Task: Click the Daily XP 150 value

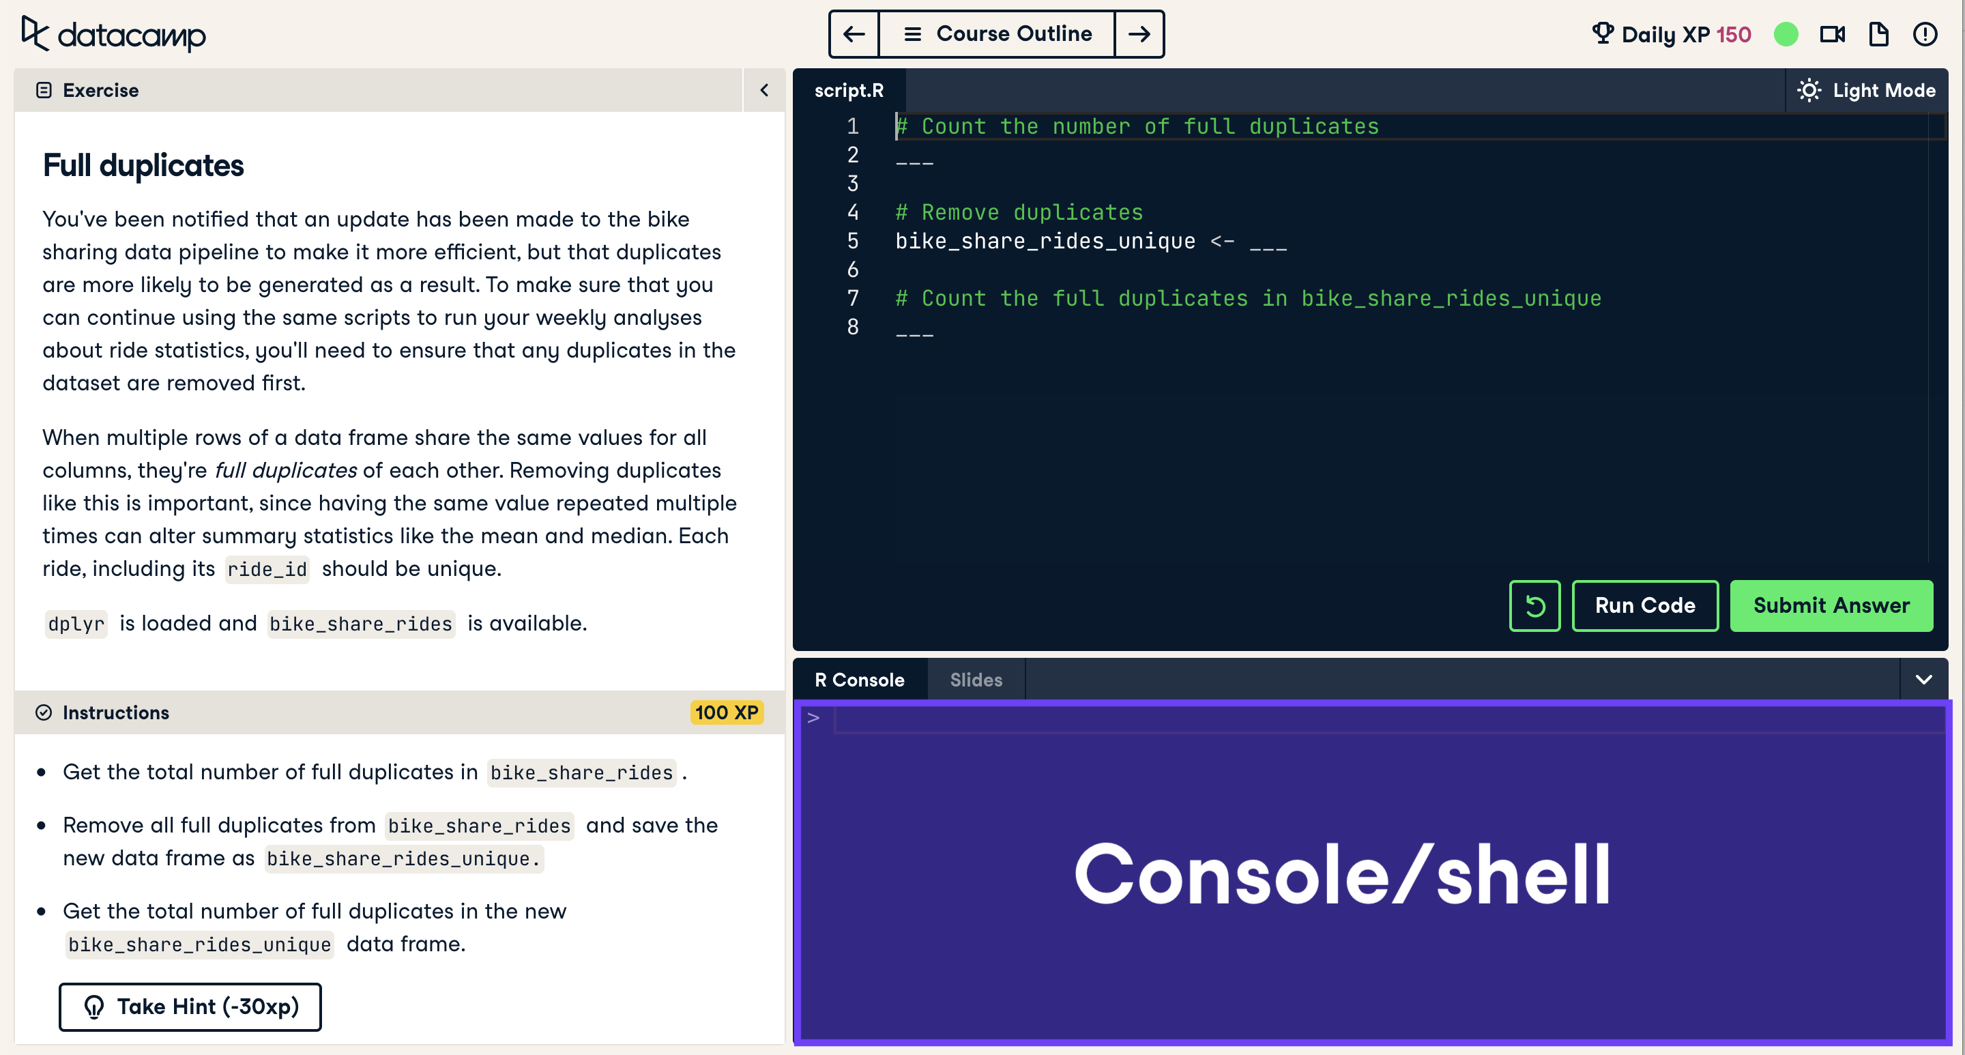Action: (x=1733, y=34)
